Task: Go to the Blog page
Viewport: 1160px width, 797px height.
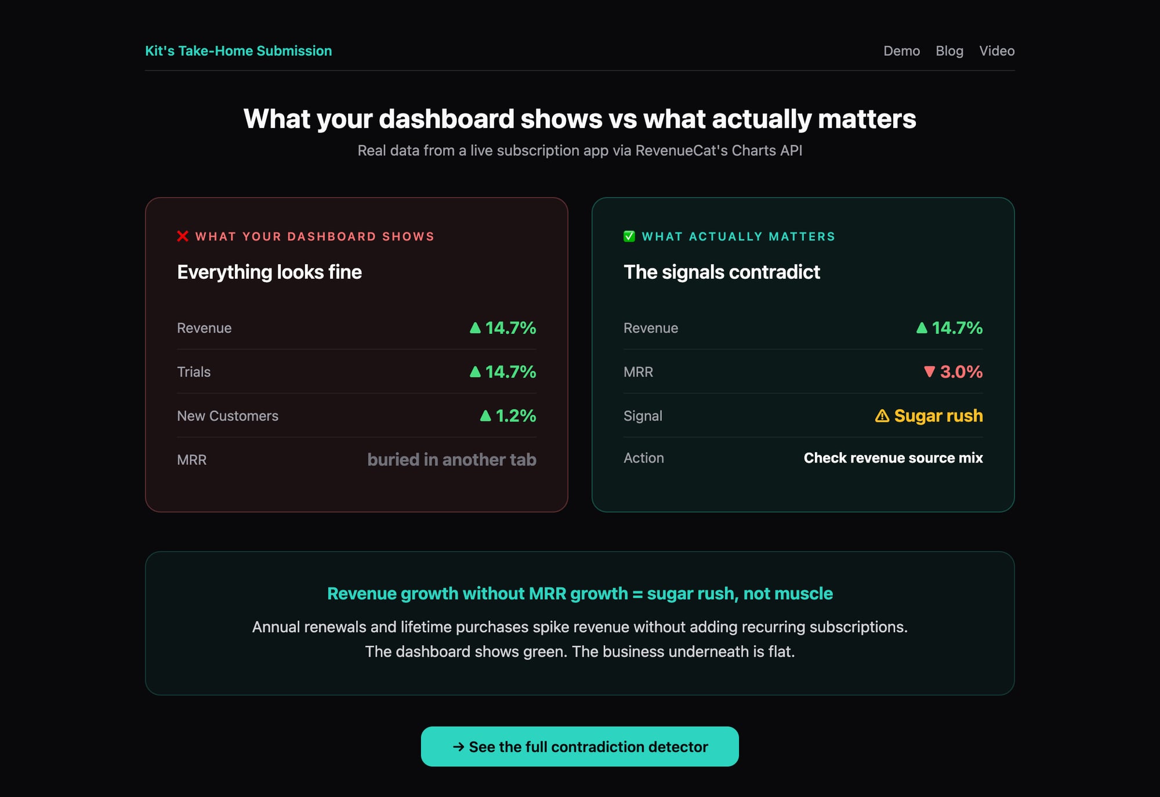Action: click(x=949, y=51)
